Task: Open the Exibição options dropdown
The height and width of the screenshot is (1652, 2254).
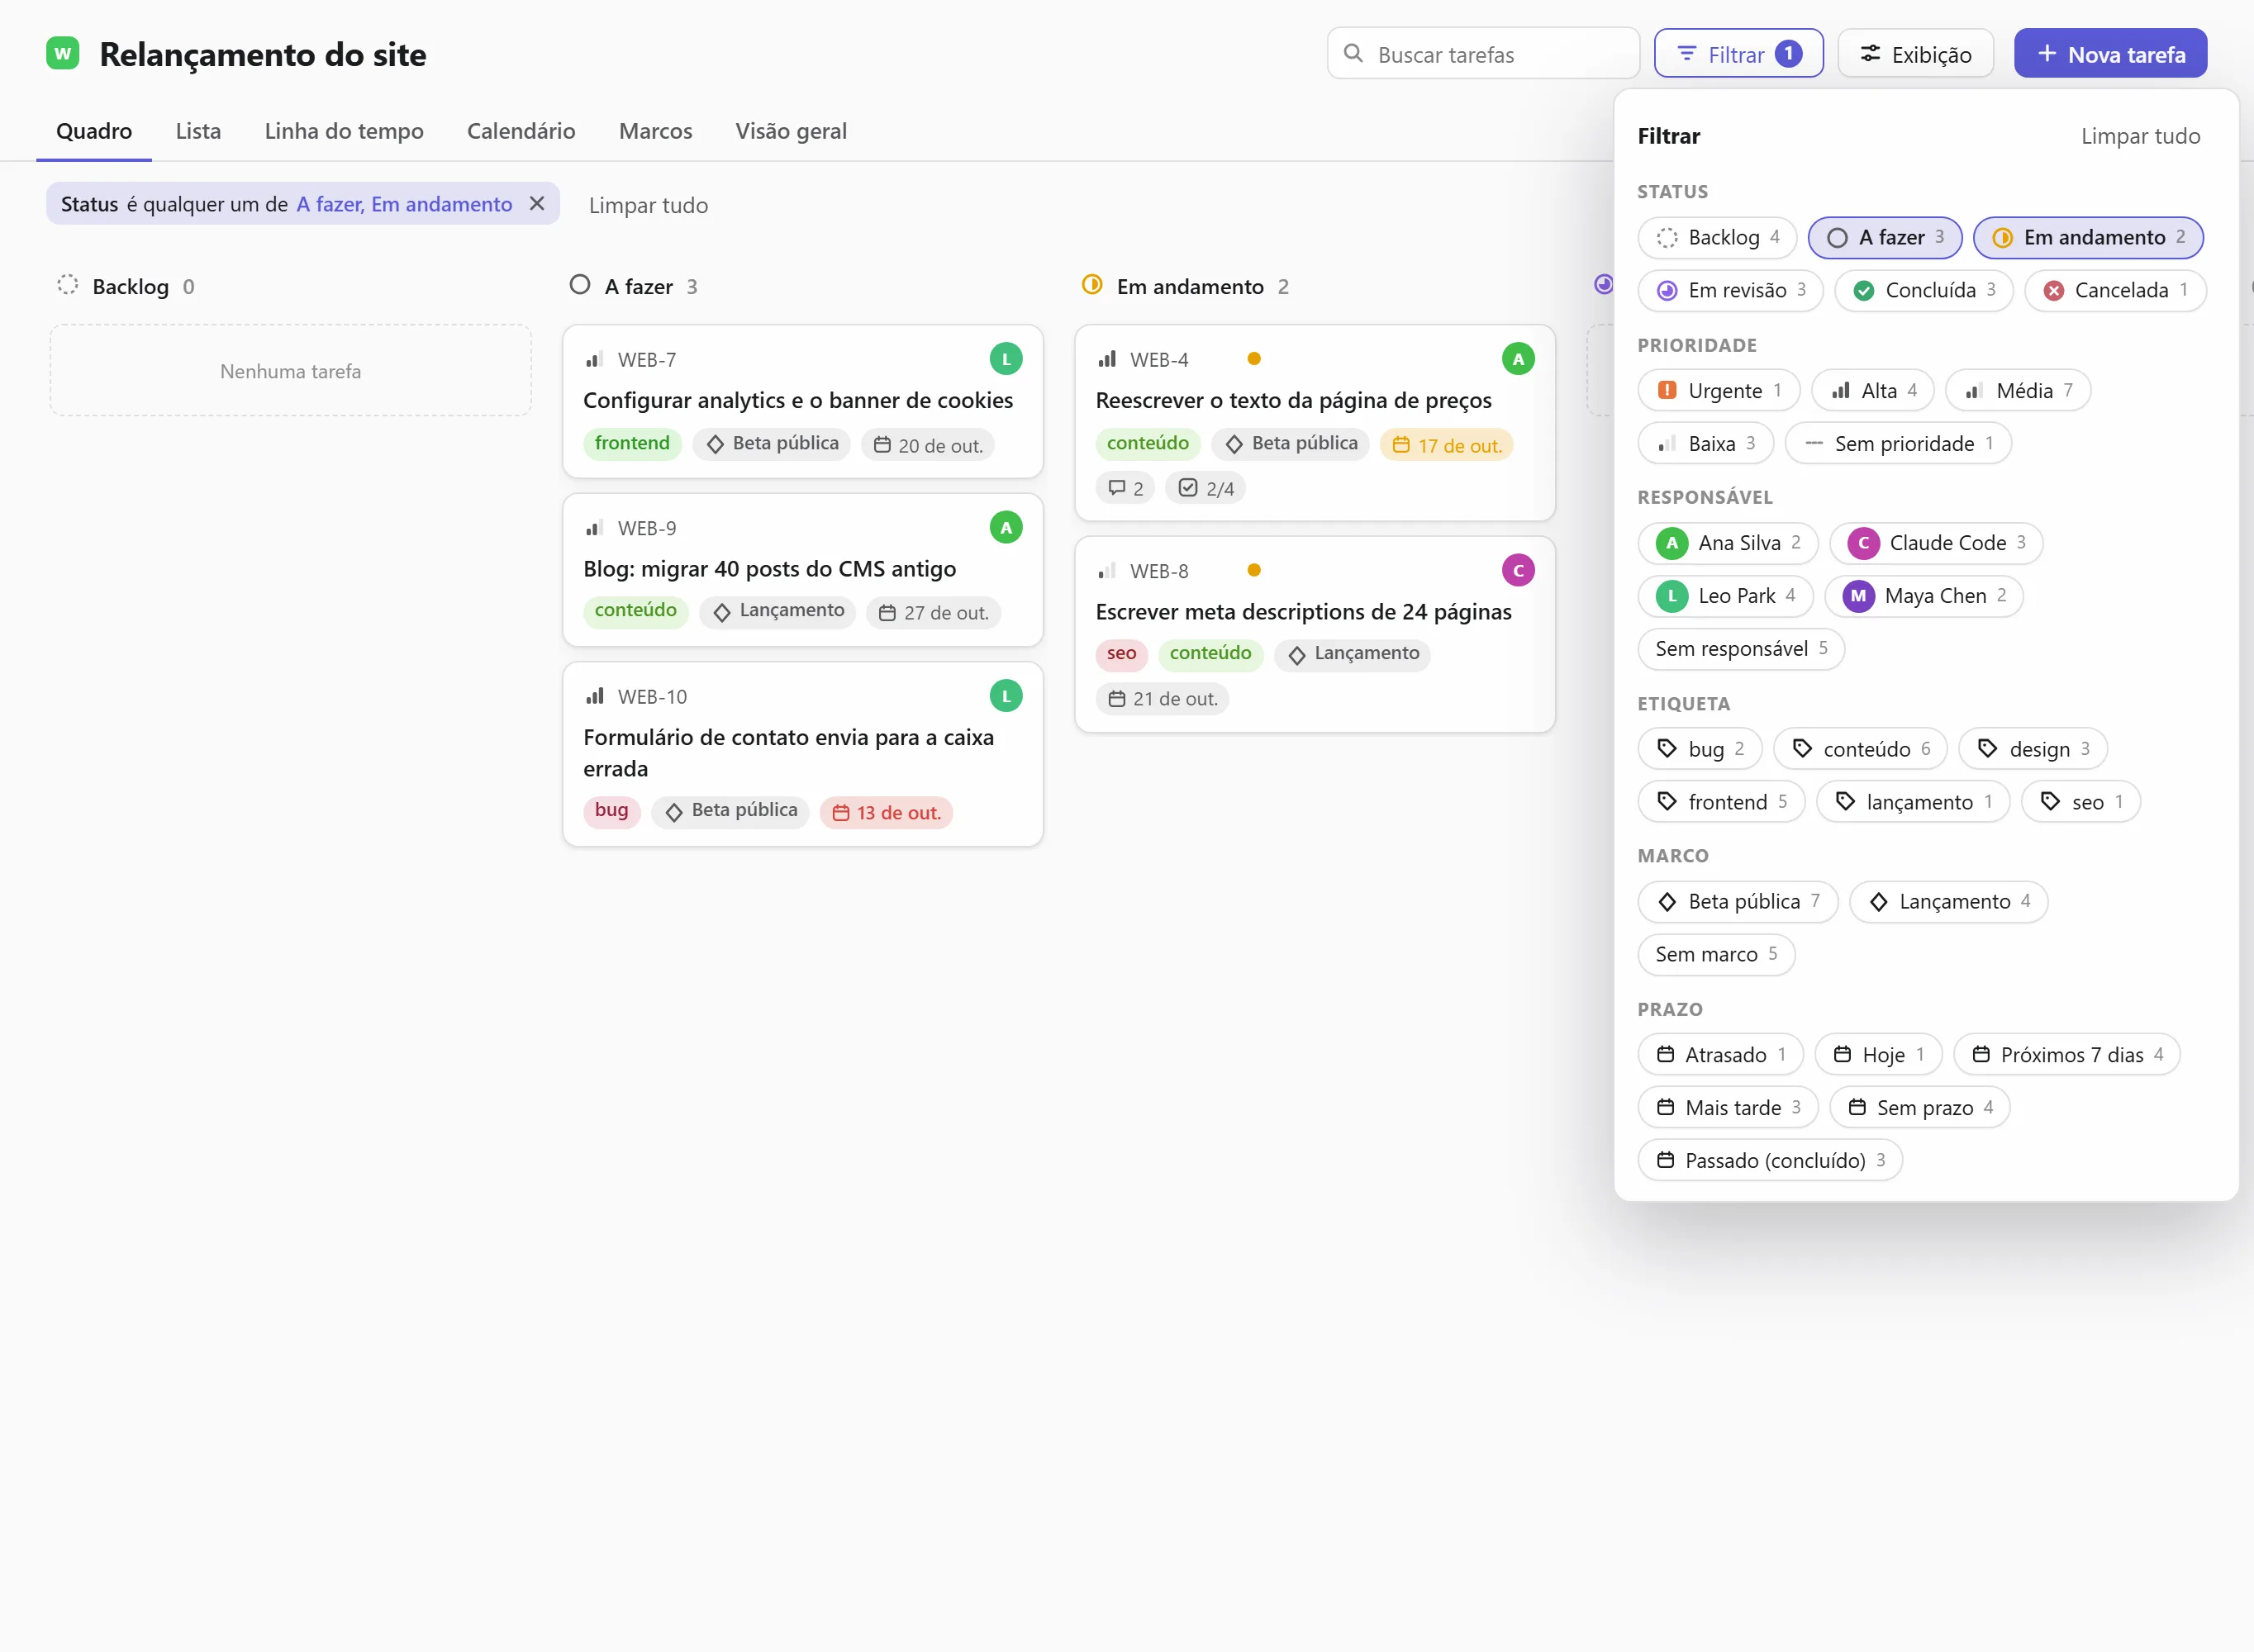Action: click(x=1915, y=54)
